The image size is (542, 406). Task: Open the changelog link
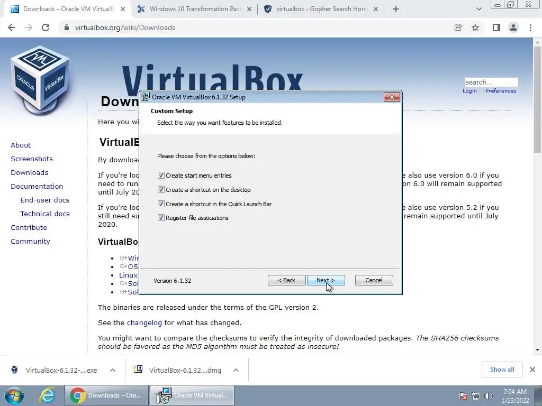pos(144,323)
